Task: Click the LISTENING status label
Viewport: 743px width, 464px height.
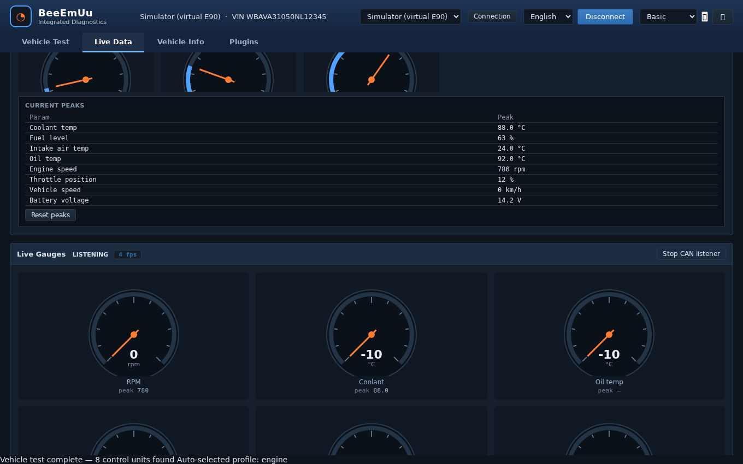Action: (x=90, y=254)
